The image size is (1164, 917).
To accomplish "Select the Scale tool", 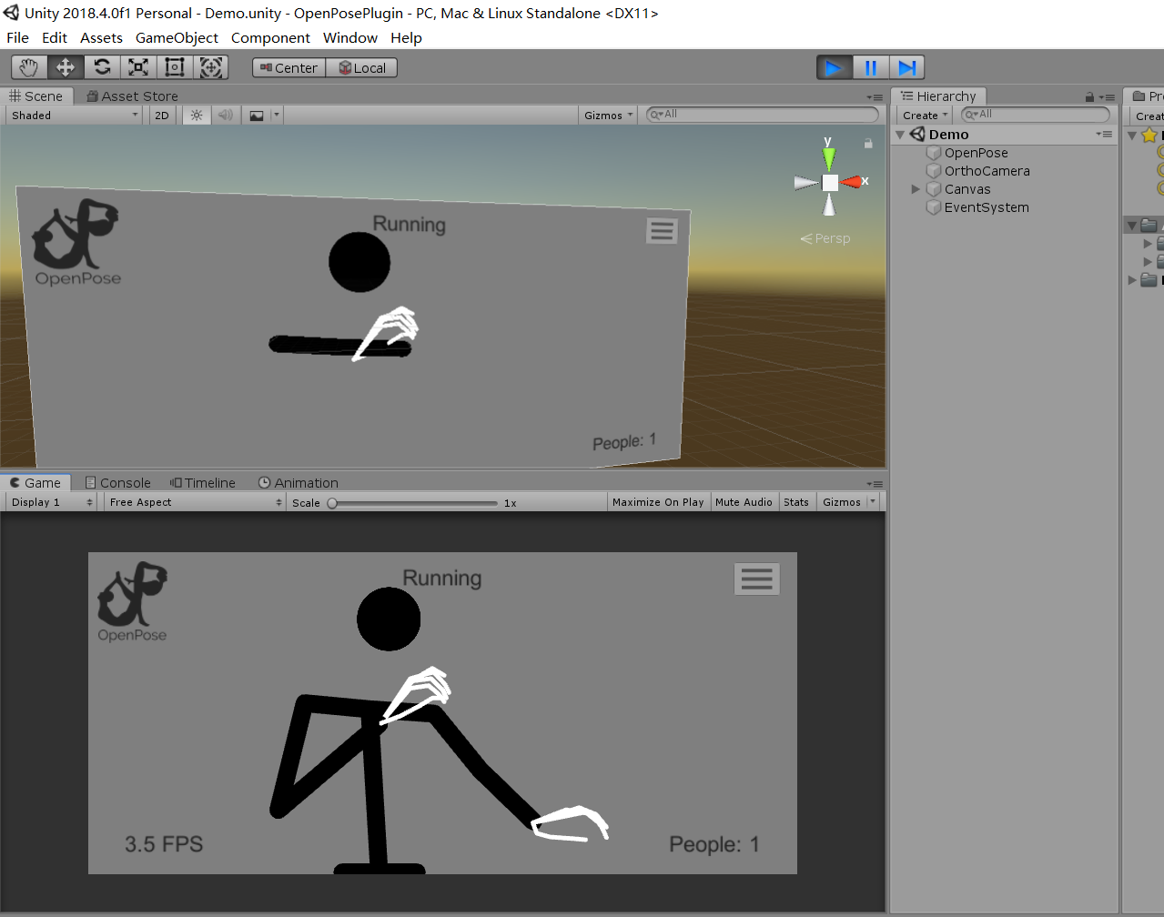I will coord(137,66).
